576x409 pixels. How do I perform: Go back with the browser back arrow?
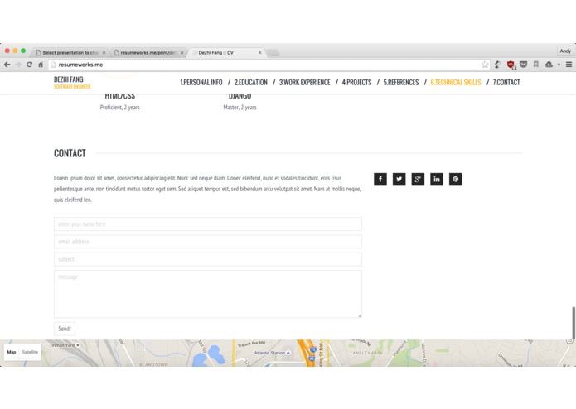tap(7, 65)
